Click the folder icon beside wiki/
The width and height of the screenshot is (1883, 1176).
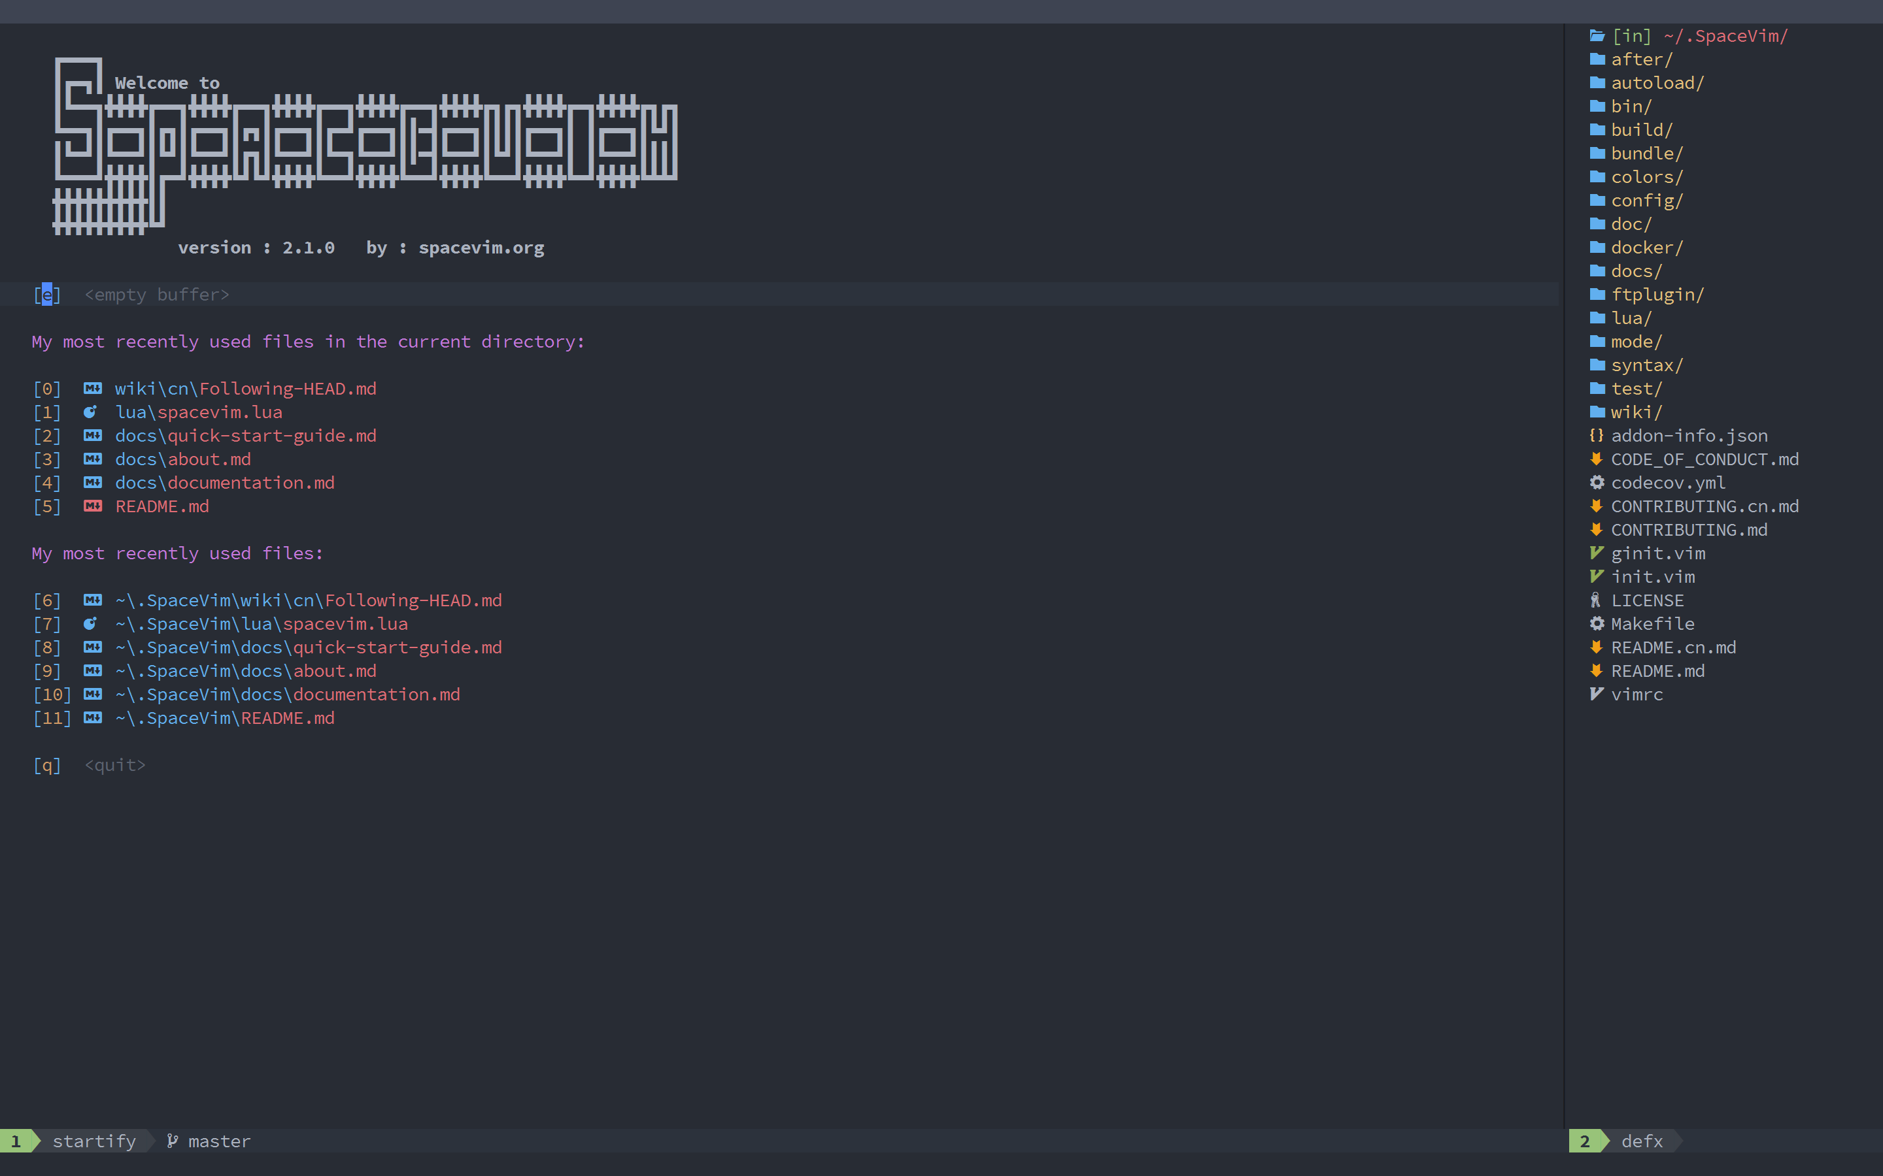coord(1597,412)
